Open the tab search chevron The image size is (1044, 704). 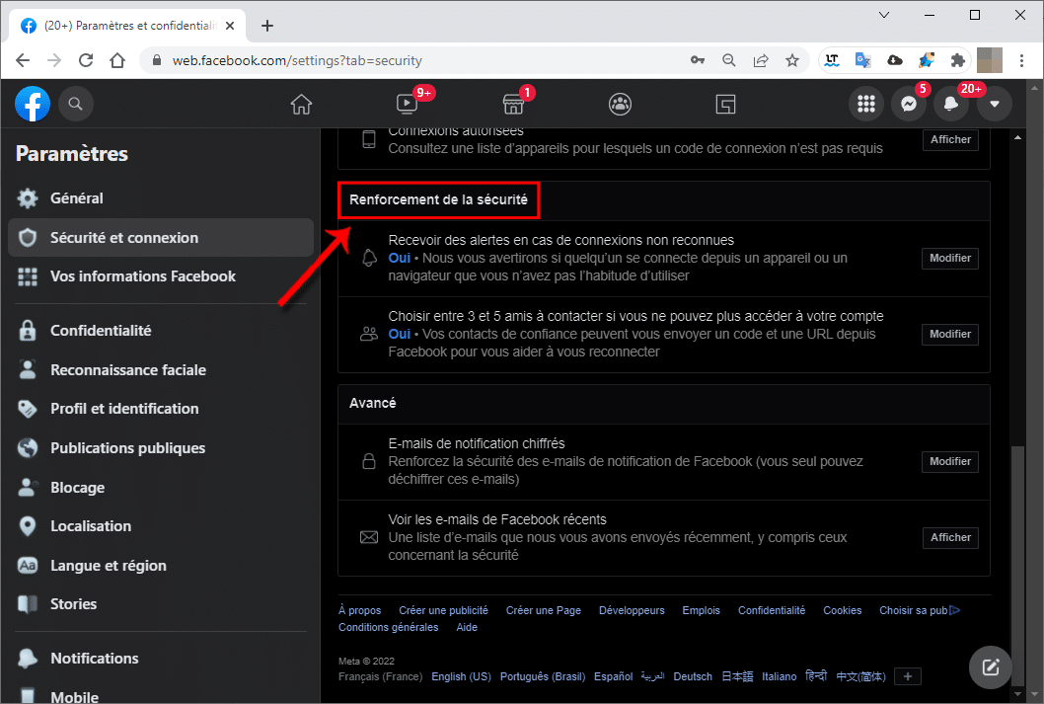pos(884,15)
